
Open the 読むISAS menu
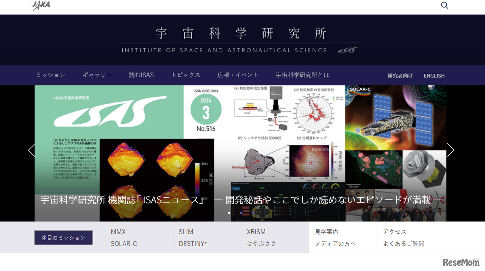(141, 75)
